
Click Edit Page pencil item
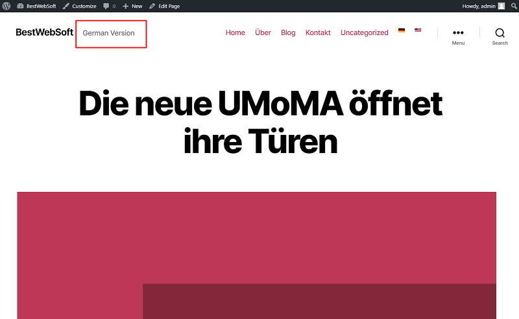(x=165, y=6)
